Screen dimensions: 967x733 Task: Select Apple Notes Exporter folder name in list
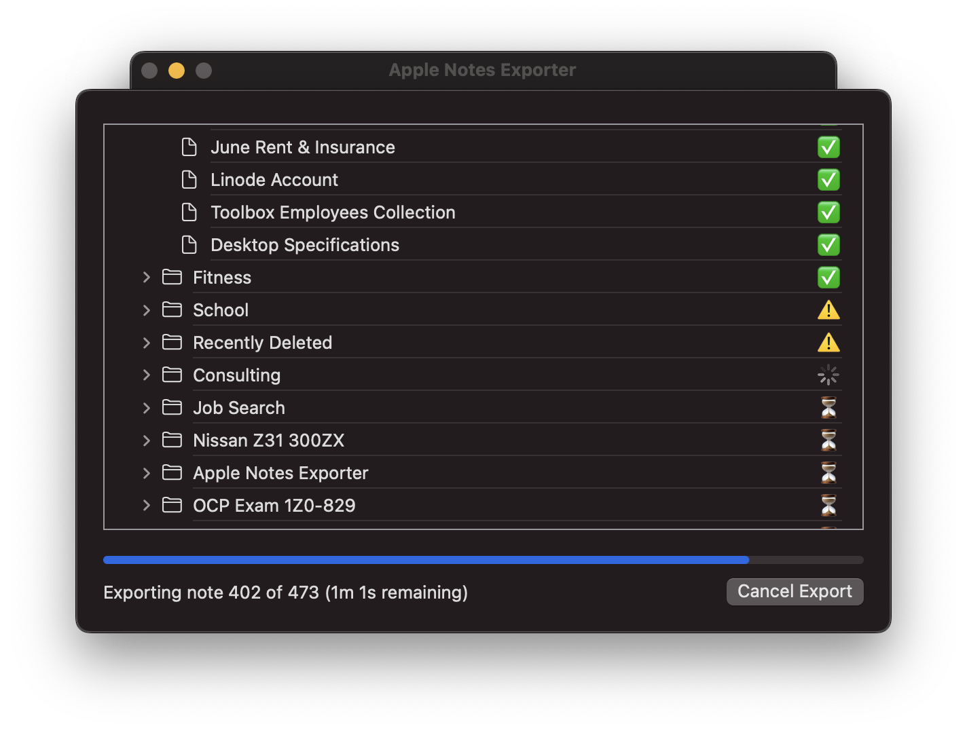point(280,473)
